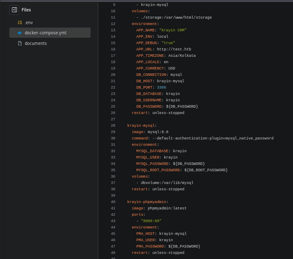Click the 3306 port value
Screen dimensions: 293x259
[161, 87]
